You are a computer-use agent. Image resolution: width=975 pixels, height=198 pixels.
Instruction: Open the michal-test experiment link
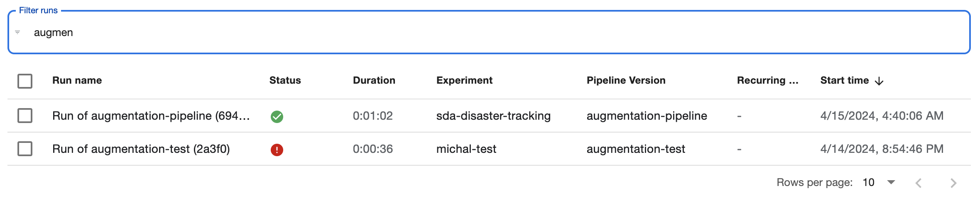tap(466, 149)
